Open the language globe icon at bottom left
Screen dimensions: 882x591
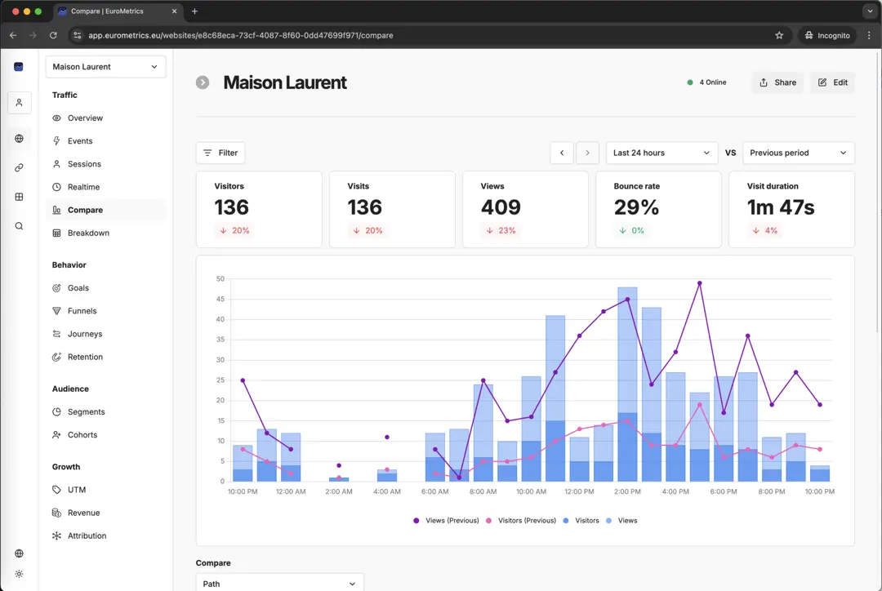coord(19,553)
